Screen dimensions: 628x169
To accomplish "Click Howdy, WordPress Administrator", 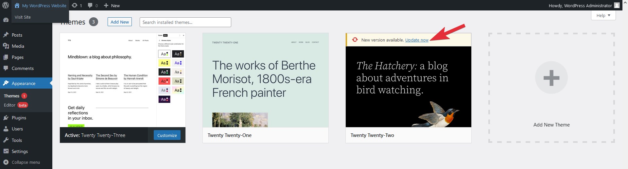I will click(580, 6).
